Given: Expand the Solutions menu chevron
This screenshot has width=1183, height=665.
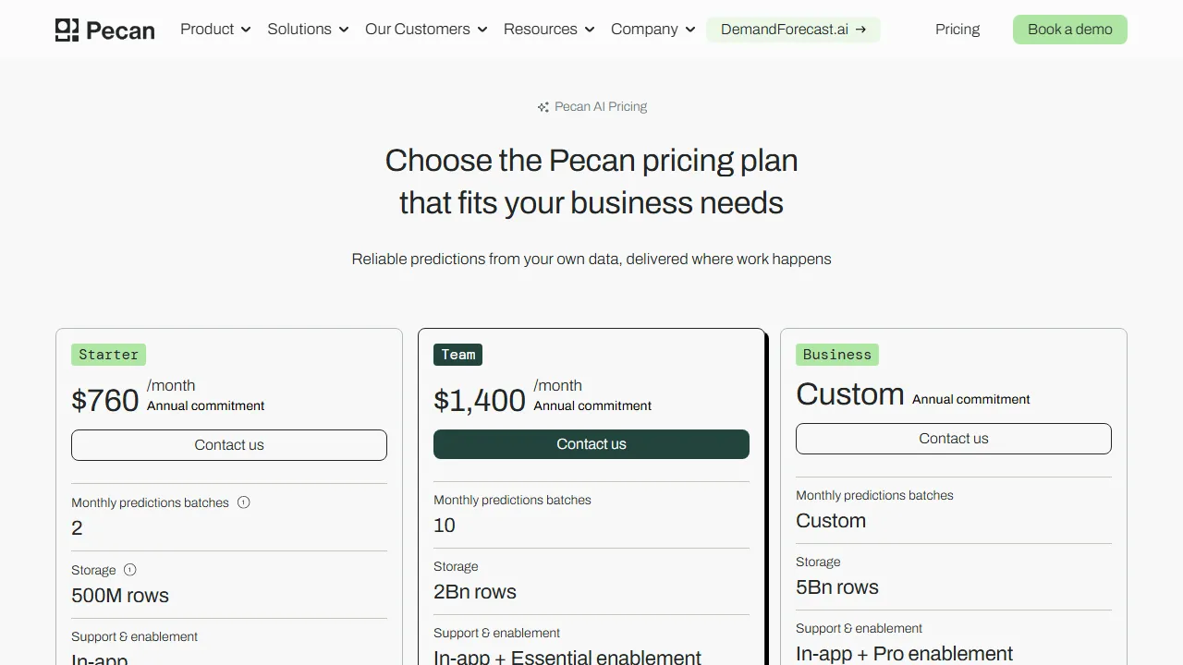Looking at the screenshot, I should (x=344, y=30).
